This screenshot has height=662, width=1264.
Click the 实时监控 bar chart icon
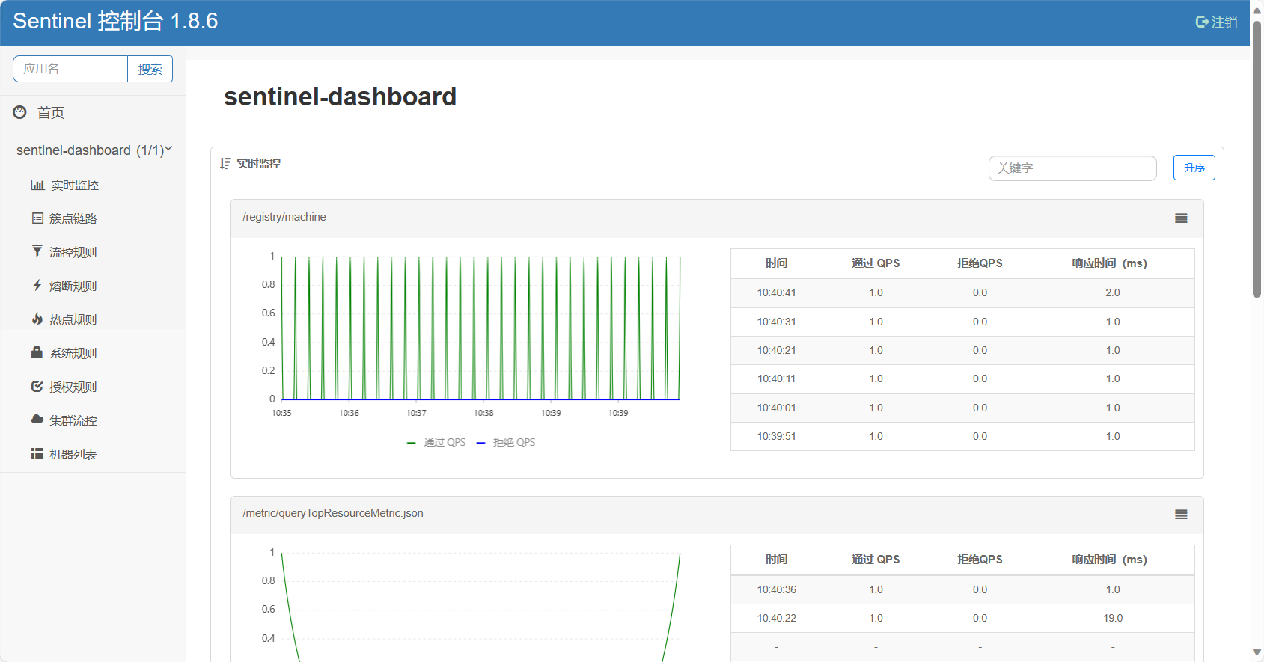pos(37,185)
